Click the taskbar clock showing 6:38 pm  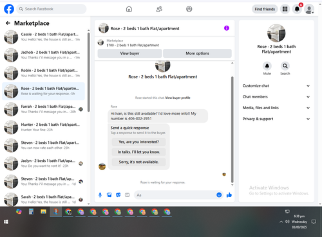point(299,222)
